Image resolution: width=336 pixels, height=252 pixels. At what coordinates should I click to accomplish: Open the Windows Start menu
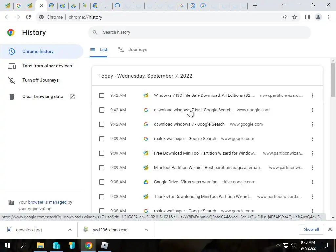pos(8,245)
